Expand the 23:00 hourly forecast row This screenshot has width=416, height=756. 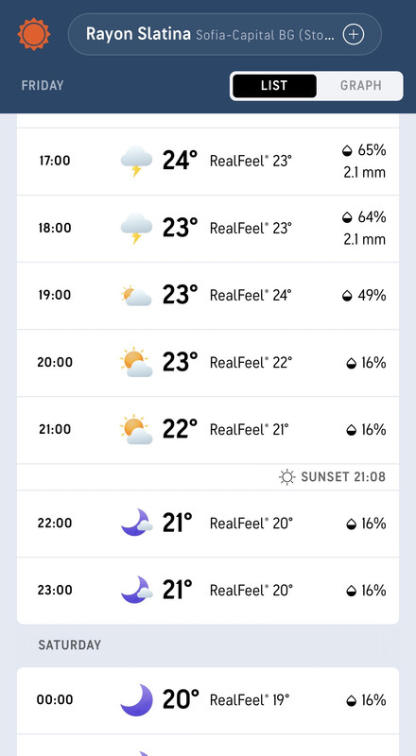tap(208, 591)
